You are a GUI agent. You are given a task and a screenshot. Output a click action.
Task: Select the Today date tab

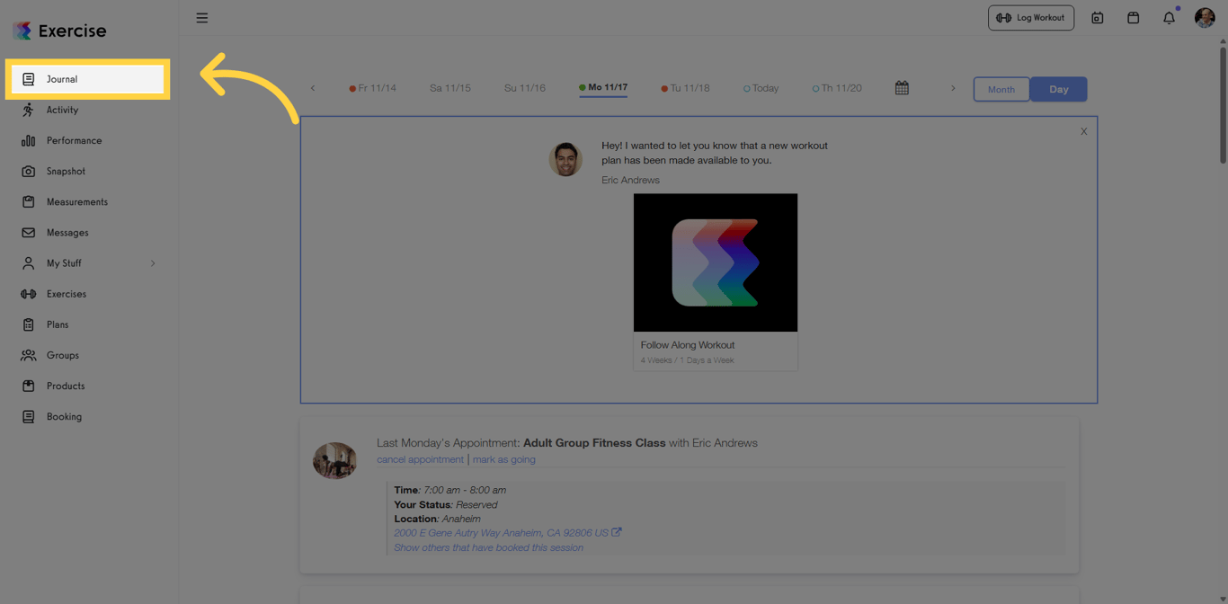tap(761, 88)
